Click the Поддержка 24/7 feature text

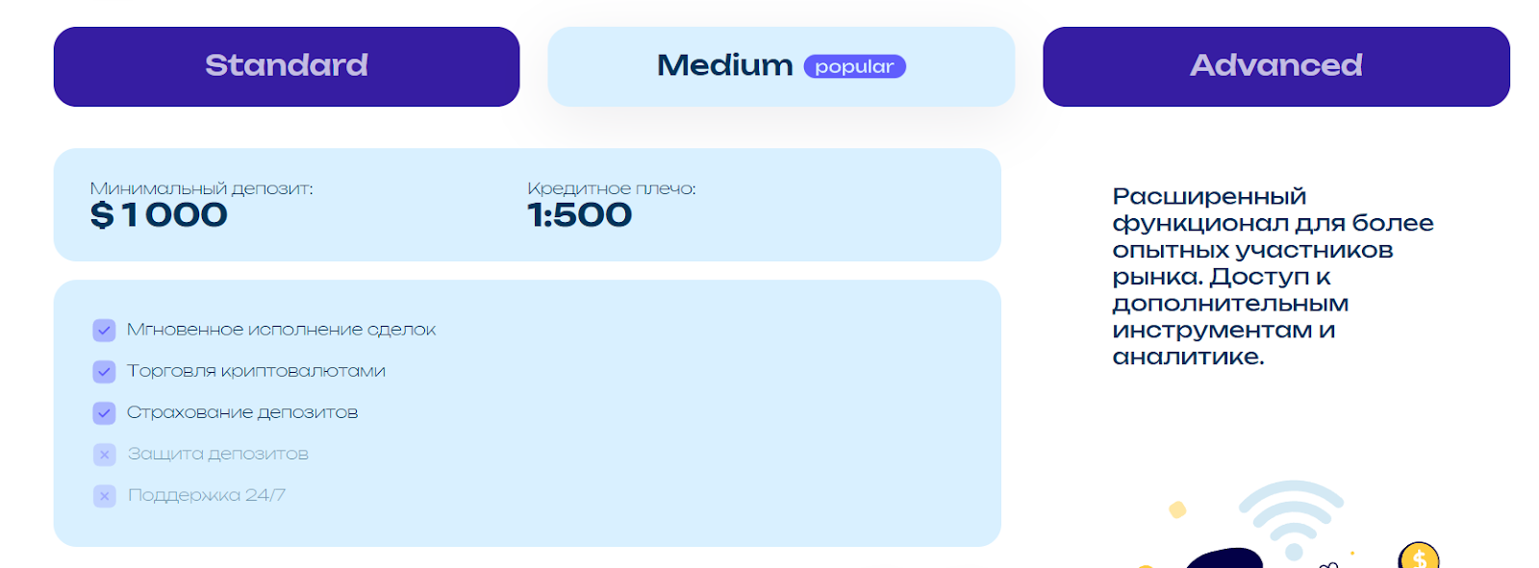pyautogui.click(x=207, y=495)
